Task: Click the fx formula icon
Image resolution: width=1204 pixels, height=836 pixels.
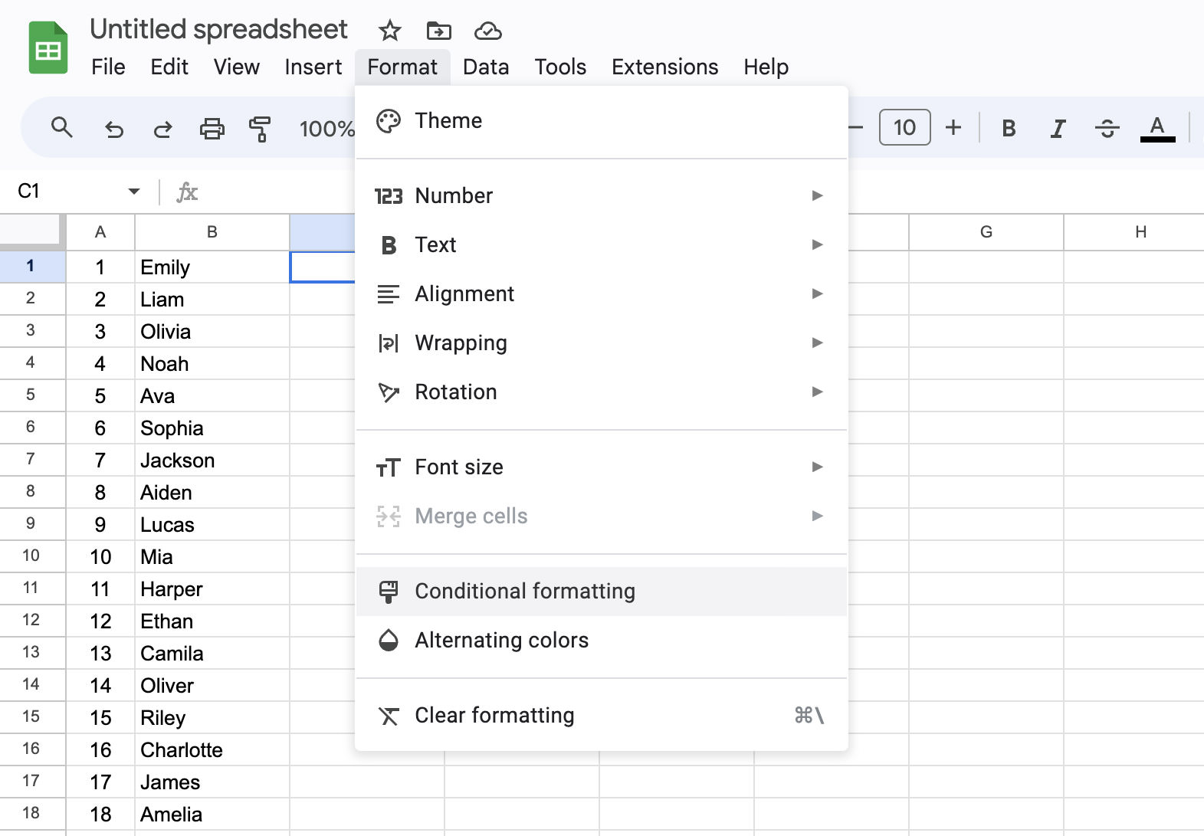Action: click(x=187, y=192)
